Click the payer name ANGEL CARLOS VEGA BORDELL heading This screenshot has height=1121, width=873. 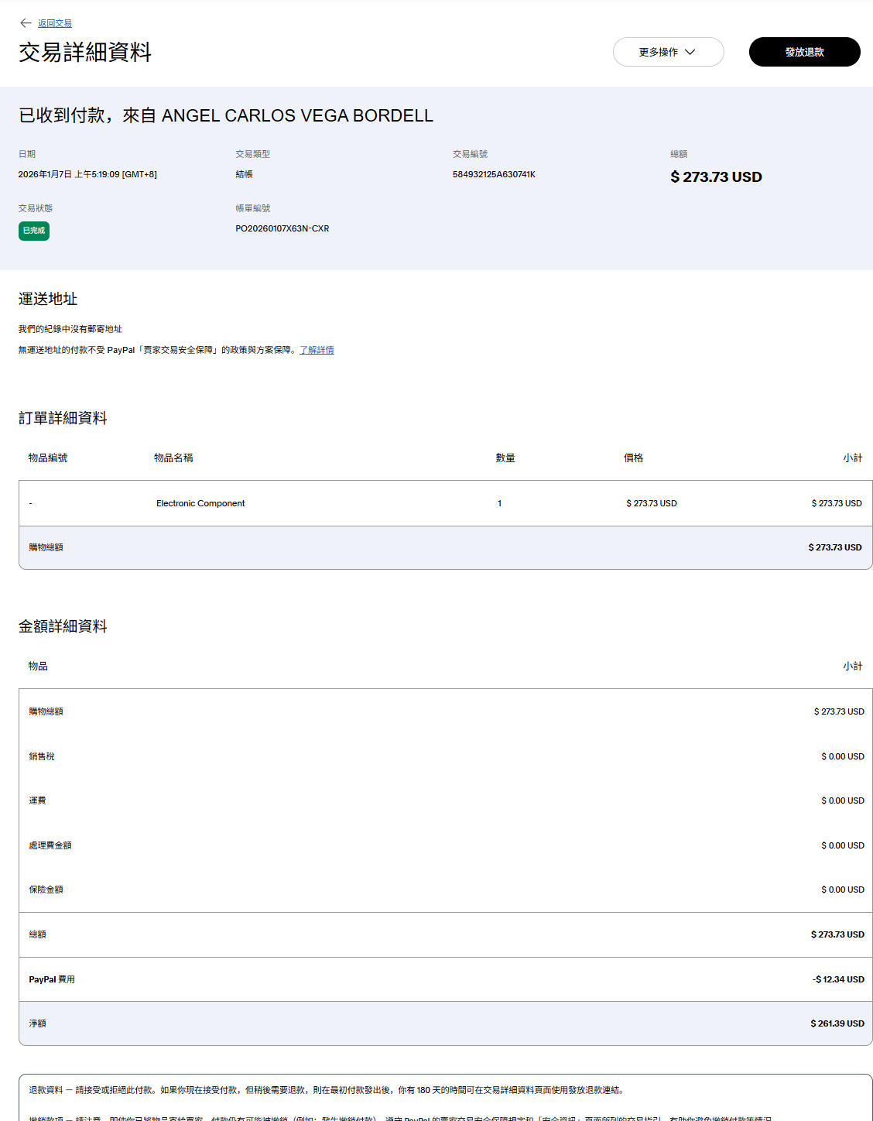coord(297,115)
